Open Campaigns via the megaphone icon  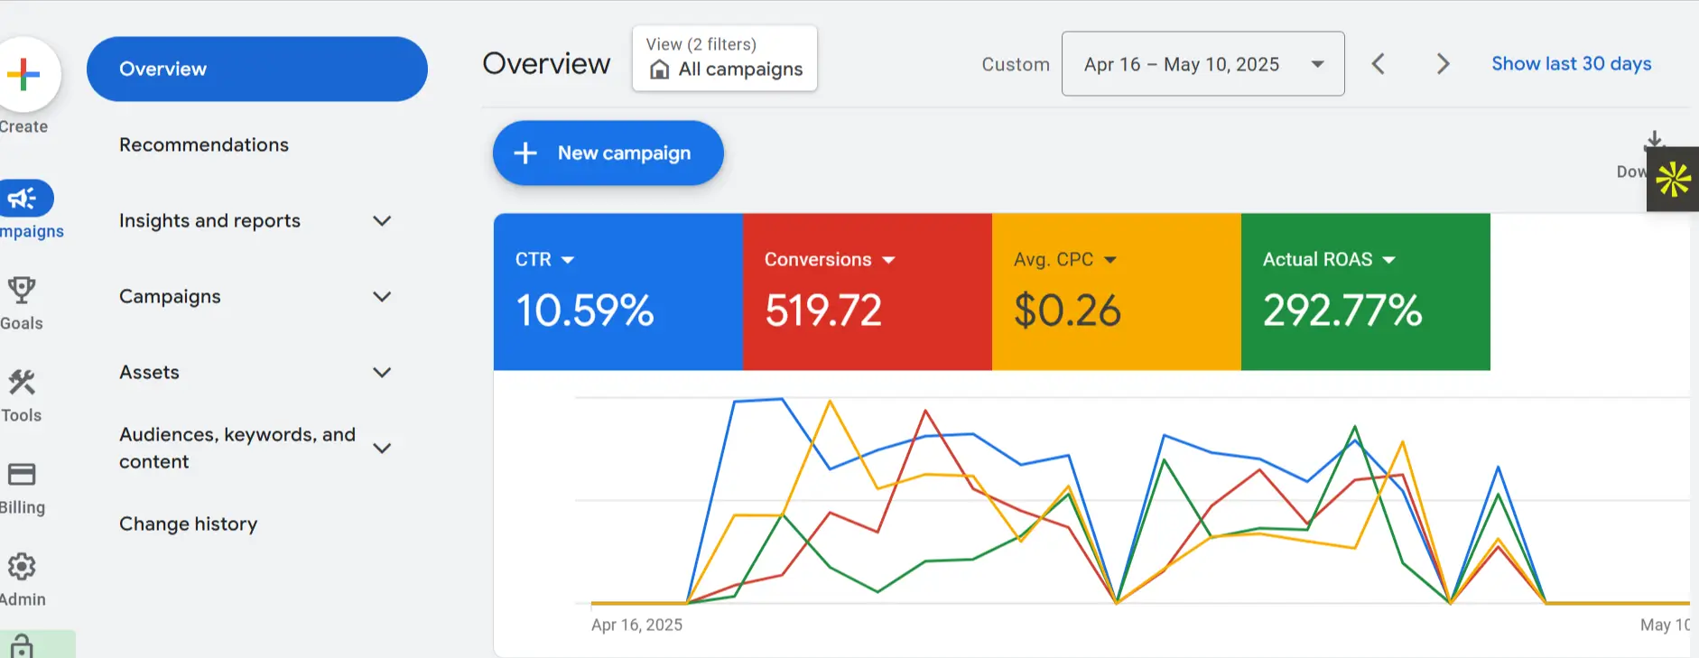click(x=23, y=199)
